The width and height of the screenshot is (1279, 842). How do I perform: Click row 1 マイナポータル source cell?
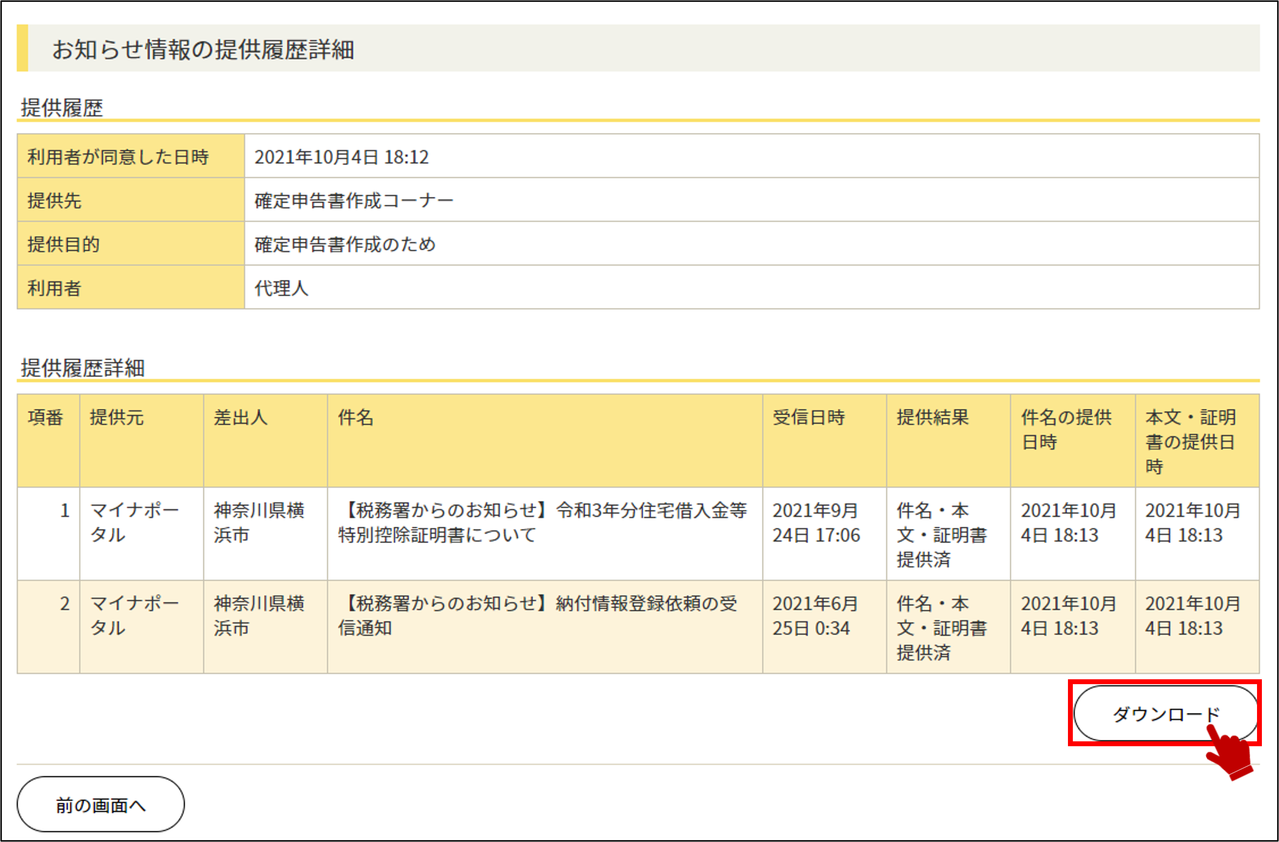pyautogui.click(x=141, y=533)
